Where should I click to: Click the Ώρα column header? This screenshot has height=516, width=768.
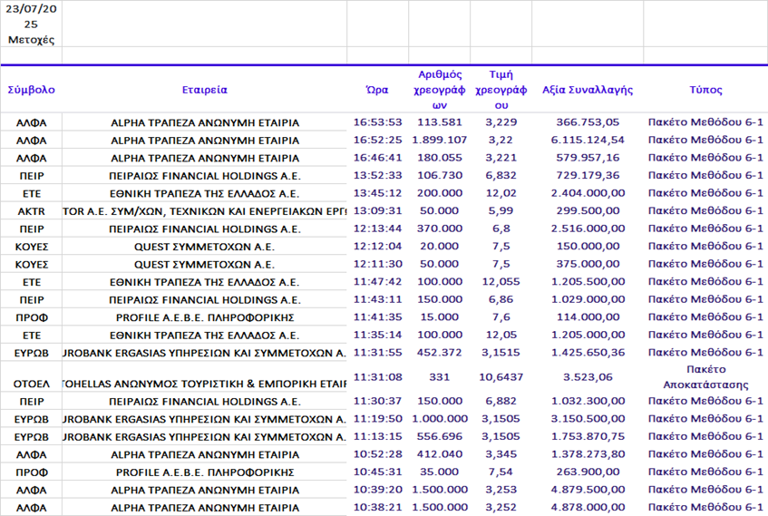point(377,90)
